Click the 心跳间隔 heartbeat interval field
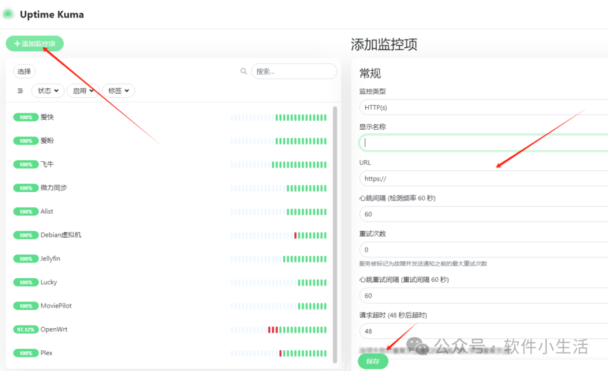The image size is (608, 371). tap(484, 214)
